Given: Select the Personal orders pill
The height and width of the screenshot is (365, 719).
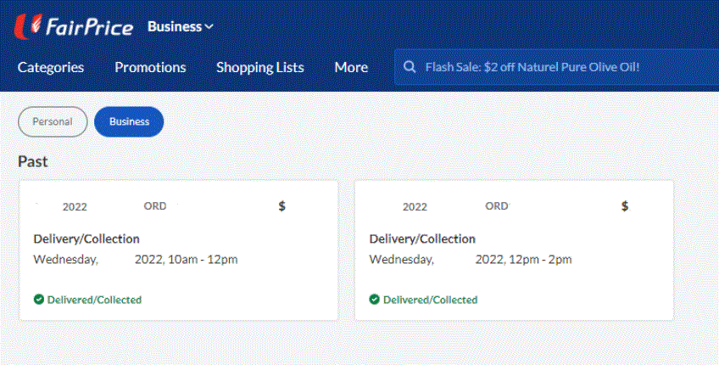Looking at the screenshot, I should coord(53,121).
